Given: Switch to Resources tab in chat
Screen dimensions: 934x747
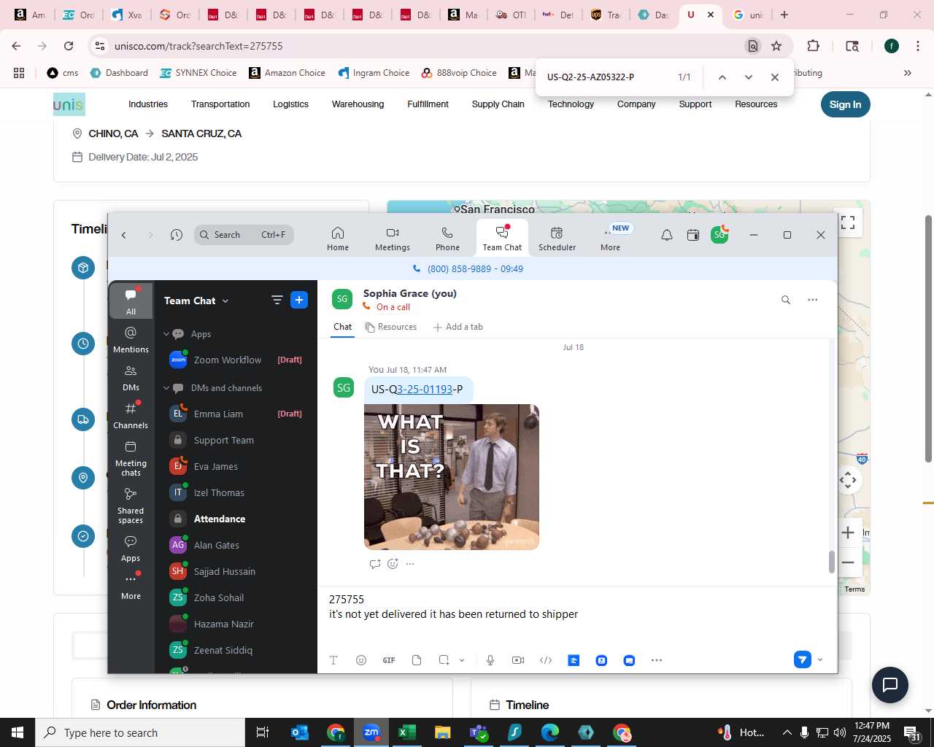Looking at the screenshot, I should click(x=391, y=327).
